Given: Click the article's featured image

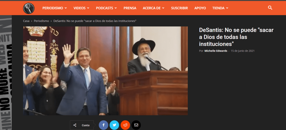Looking at the screenshot, I should click(105, 71).
